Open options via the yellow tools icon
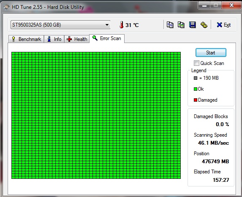 tap(204, 25)
